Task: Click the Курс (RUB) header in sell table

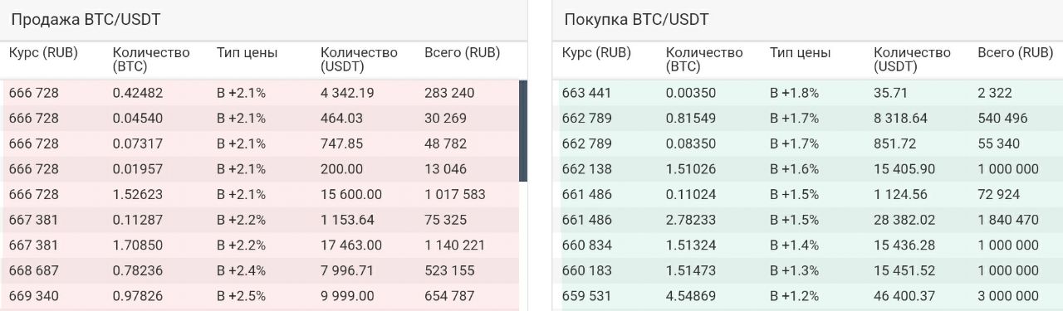Action: [x=43, y=53]
